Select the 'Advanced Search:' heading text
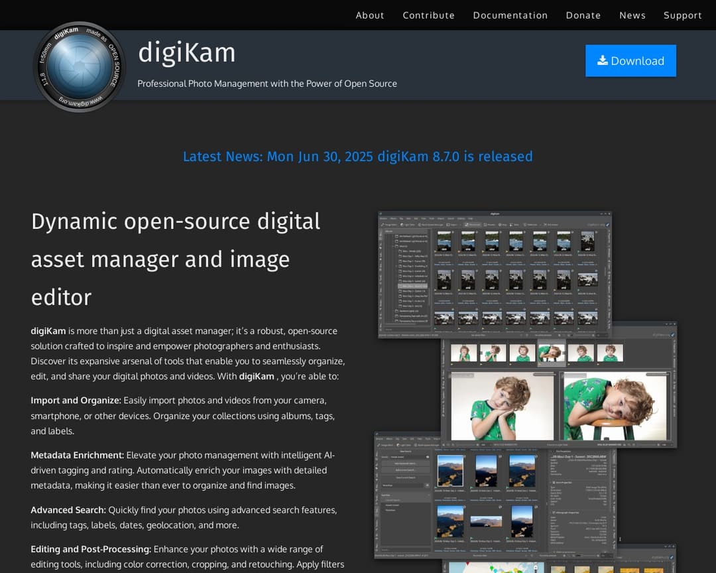716x573 pixels. [x=68, y=510]
